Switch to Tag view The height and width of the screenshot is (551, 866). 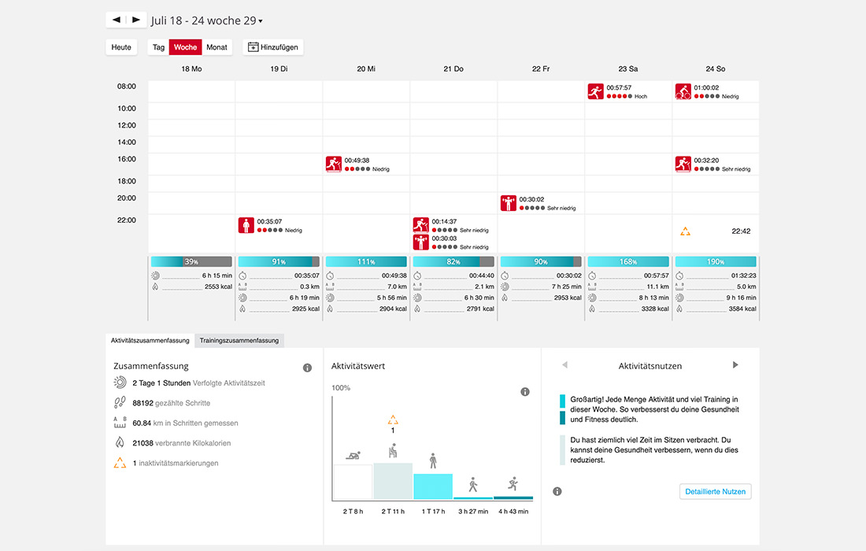point(158,47)
